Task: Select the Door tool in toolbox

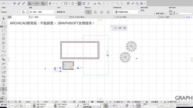Action: pyautogui.click(x=3, y=34)
